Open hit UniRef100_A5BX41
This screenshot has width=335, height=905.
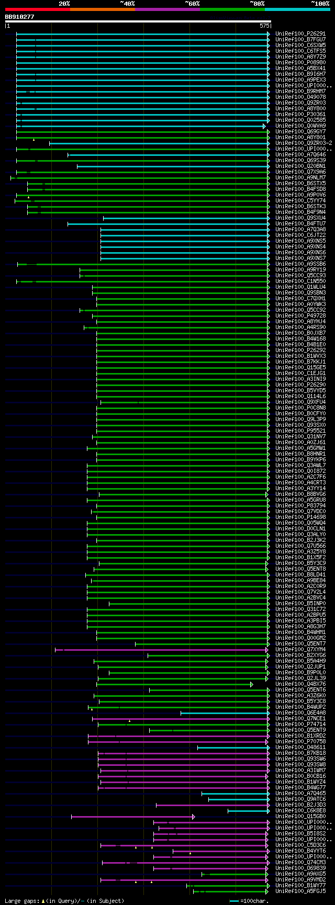pos(300,69)
